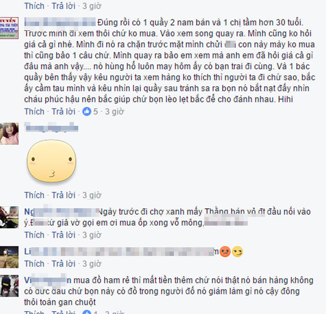The width and height of the screenshot is (326, 314).
Task: Open the girl in pink's profile avatar
Action: tap(9, 133)
